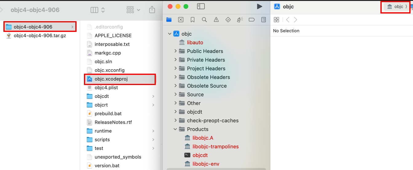Click the Finder share icon
Screen dimensions: 413x170
(x=152, y=10)
